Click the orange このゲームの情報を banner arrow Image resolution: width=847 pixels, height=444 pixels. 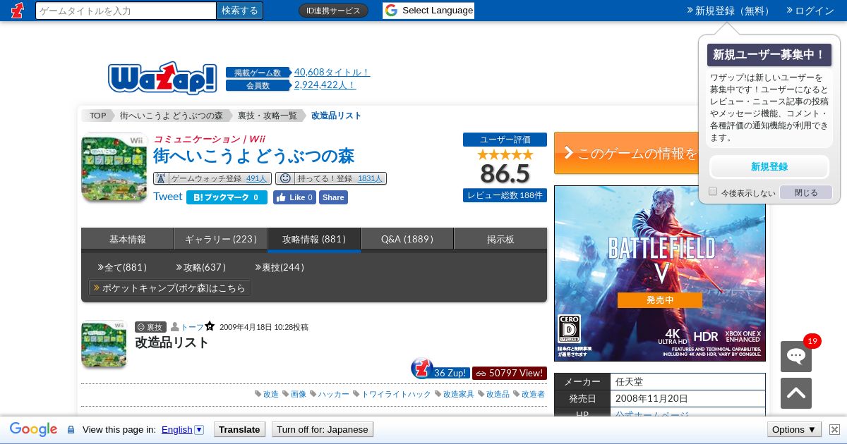pyautogui.click(x=568, y=153)
